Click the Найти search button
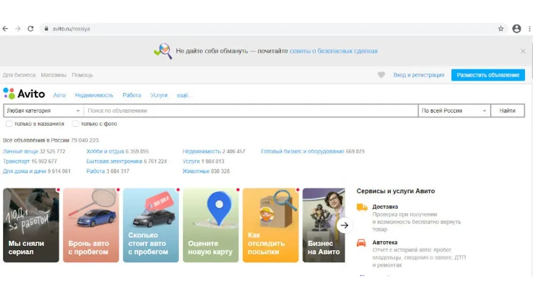This screenshot has height=299, width=533. 508,110
